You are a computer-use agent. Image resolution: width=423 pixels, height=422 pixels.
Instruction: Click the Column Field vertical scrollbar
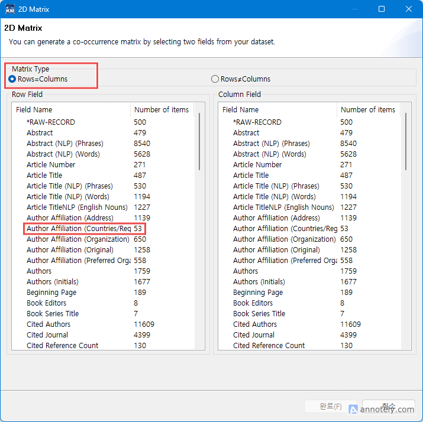click(406, 142)
